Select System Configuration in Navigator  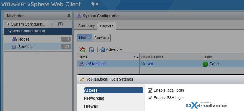[x=38, y=31]
